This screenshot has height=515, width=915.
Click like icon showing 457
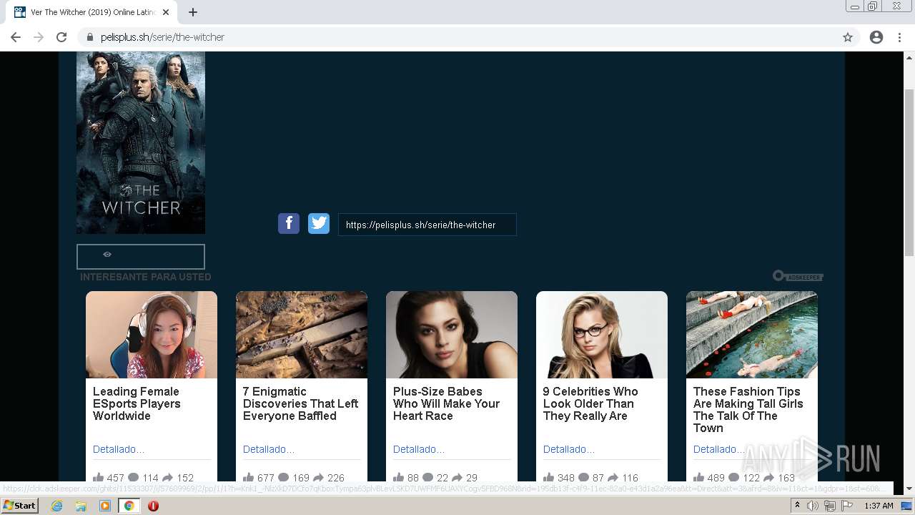[x=99, y=477]
